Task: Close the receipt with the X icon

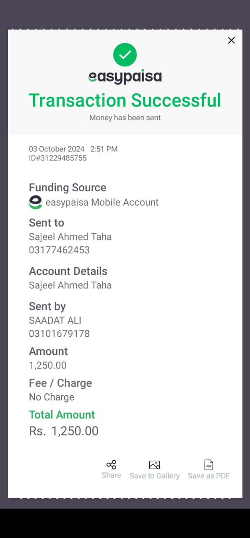Action: tap(231, 40)
